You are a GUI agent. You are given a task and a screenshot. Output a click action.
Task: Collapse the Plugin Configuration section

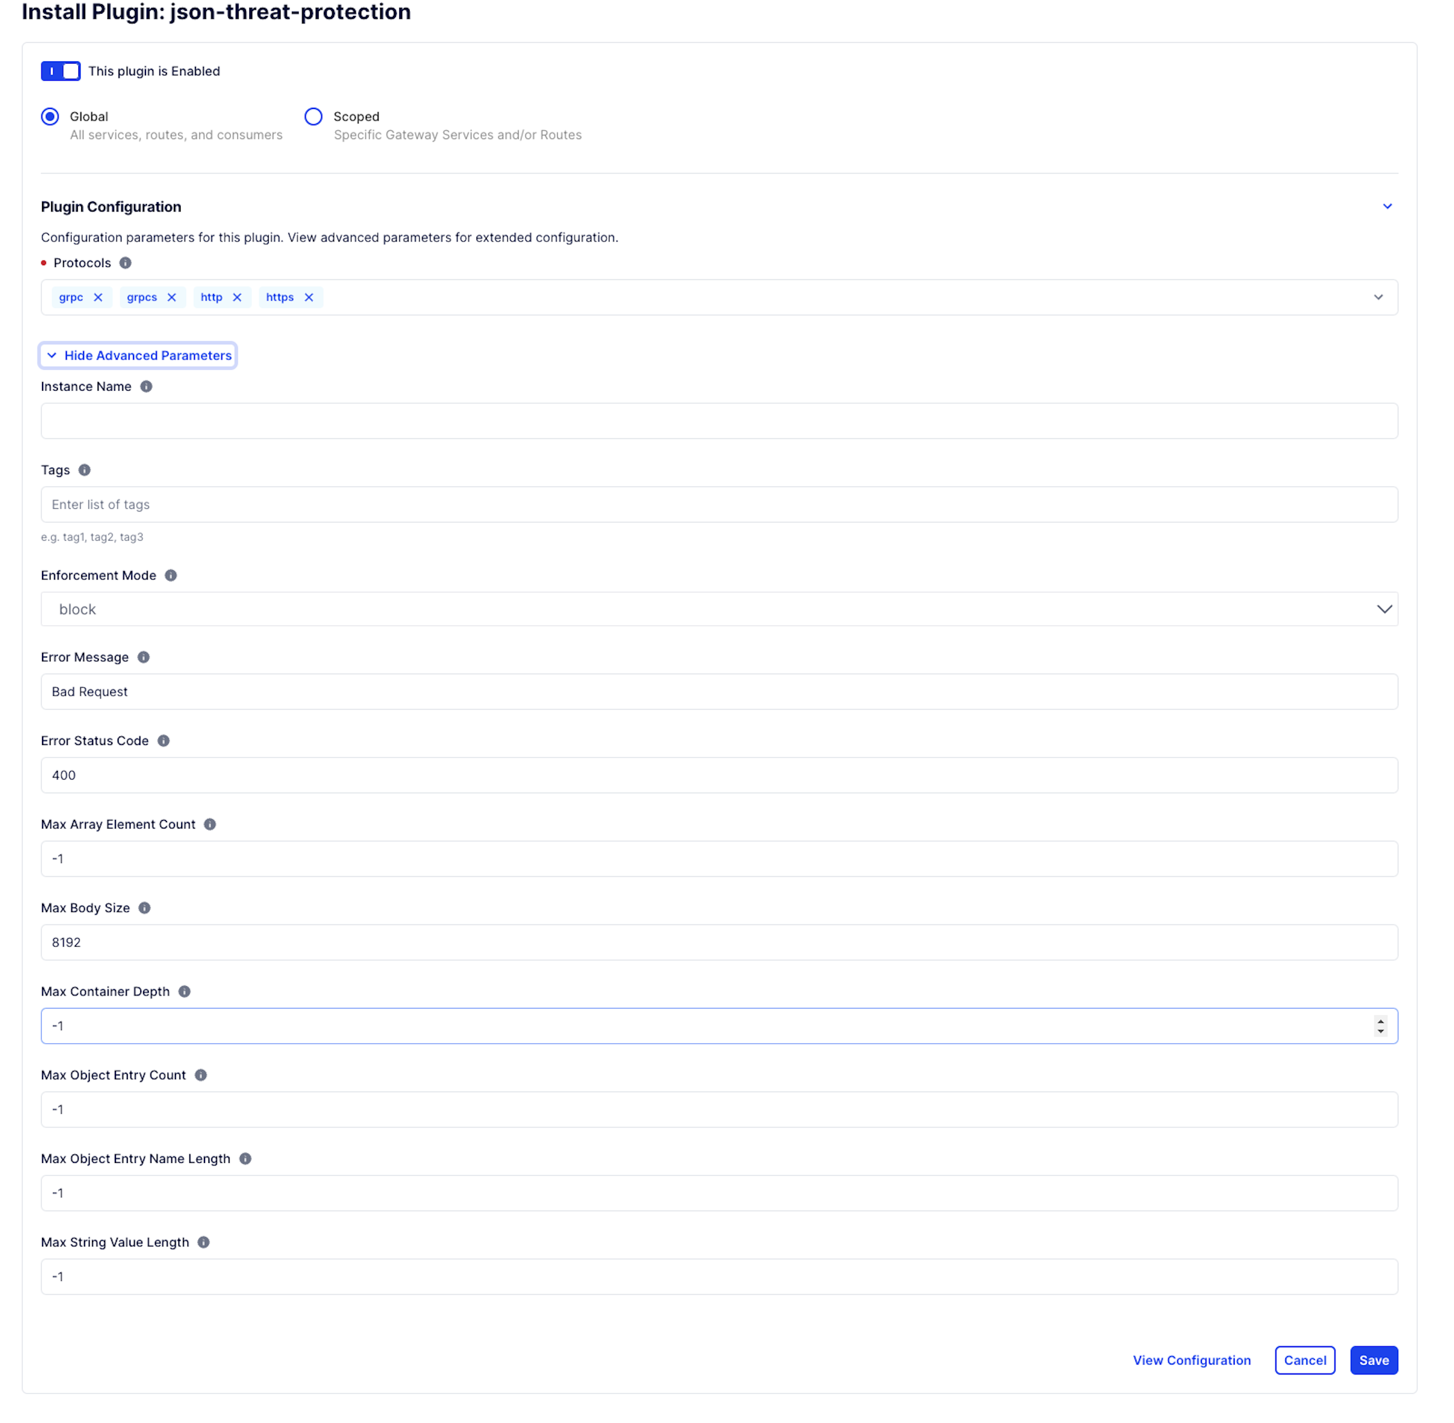(x=1388, y=206)
